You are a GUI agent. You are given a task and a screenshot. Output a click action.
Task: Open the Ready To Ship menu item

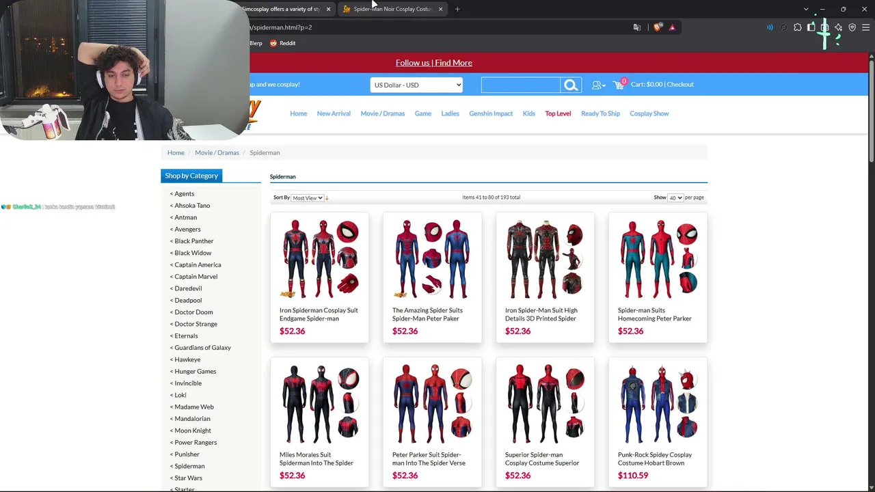tap(600, 113)
